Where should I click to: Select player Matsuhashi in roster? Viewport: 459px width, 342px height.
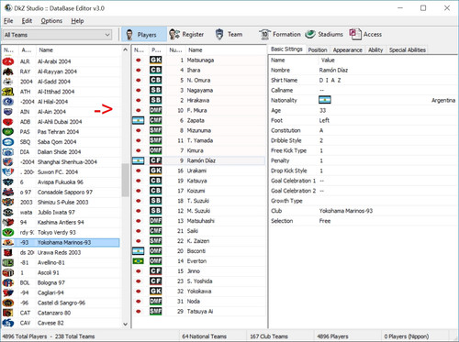tap(199, 221)
